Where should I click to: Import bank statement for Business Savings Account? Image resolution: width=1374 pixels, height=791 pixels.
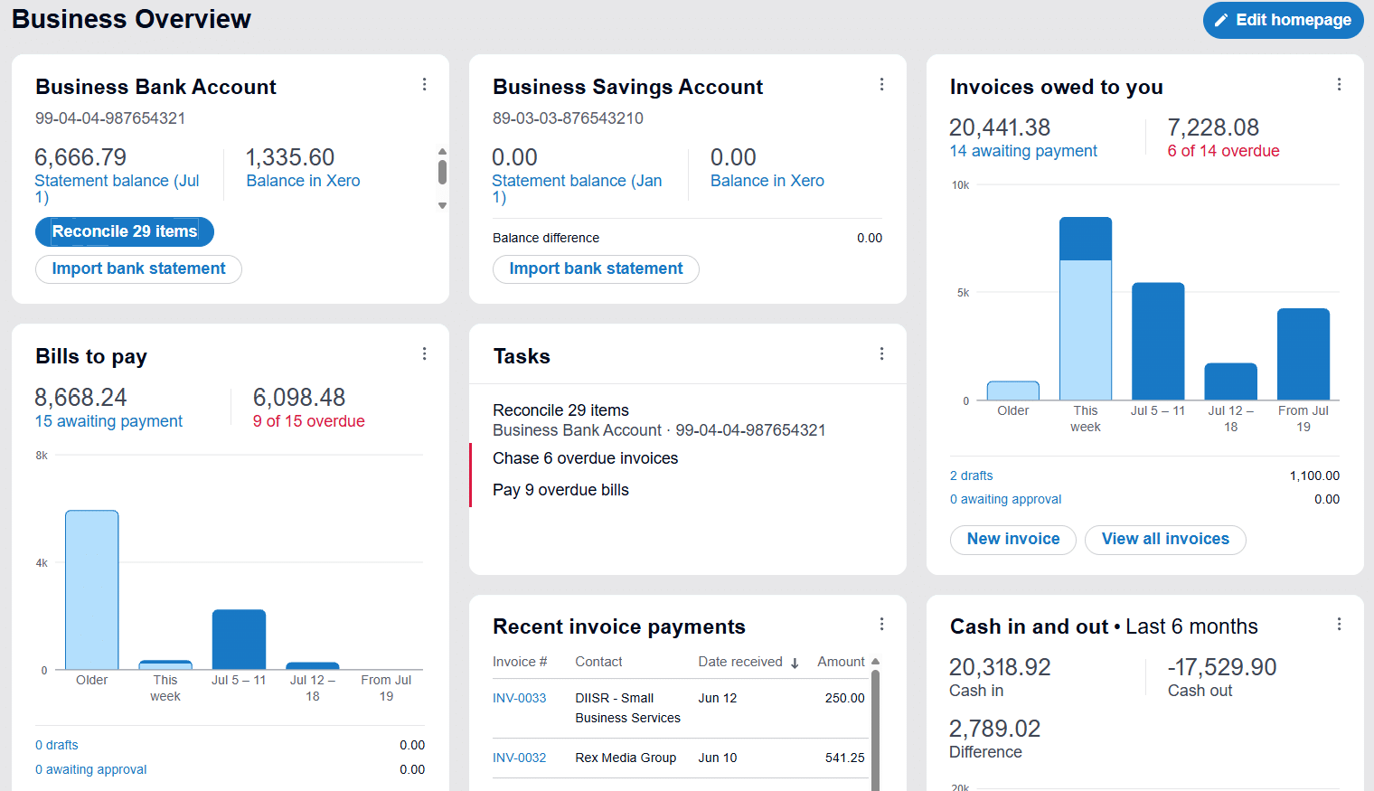click(596, 268)
